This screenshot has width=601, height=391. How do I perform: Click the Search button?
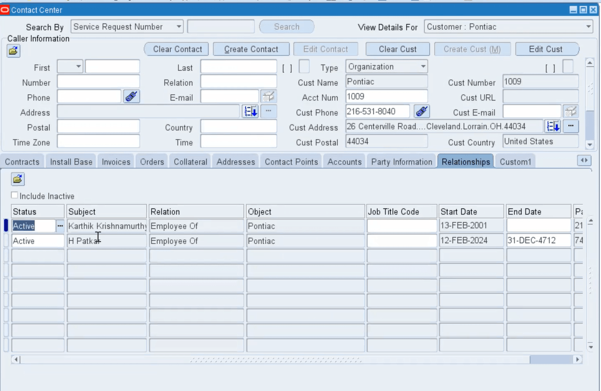pyautogui.click(x=287, y=27)
